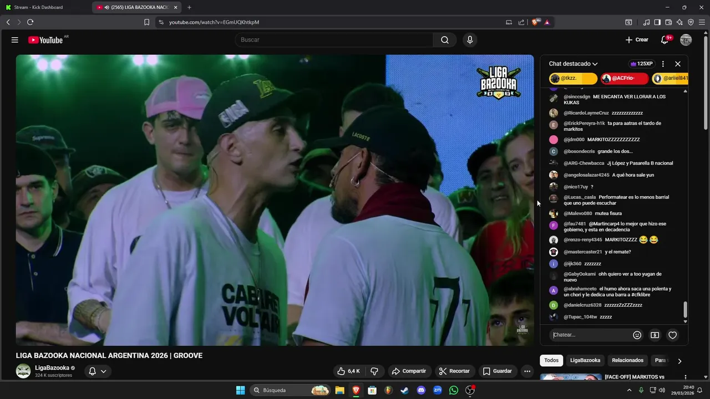This screenshot has width=710, height=399.
Task: Open the Windows Start menu
Action: pyautogui.click(x=240, y=390)
